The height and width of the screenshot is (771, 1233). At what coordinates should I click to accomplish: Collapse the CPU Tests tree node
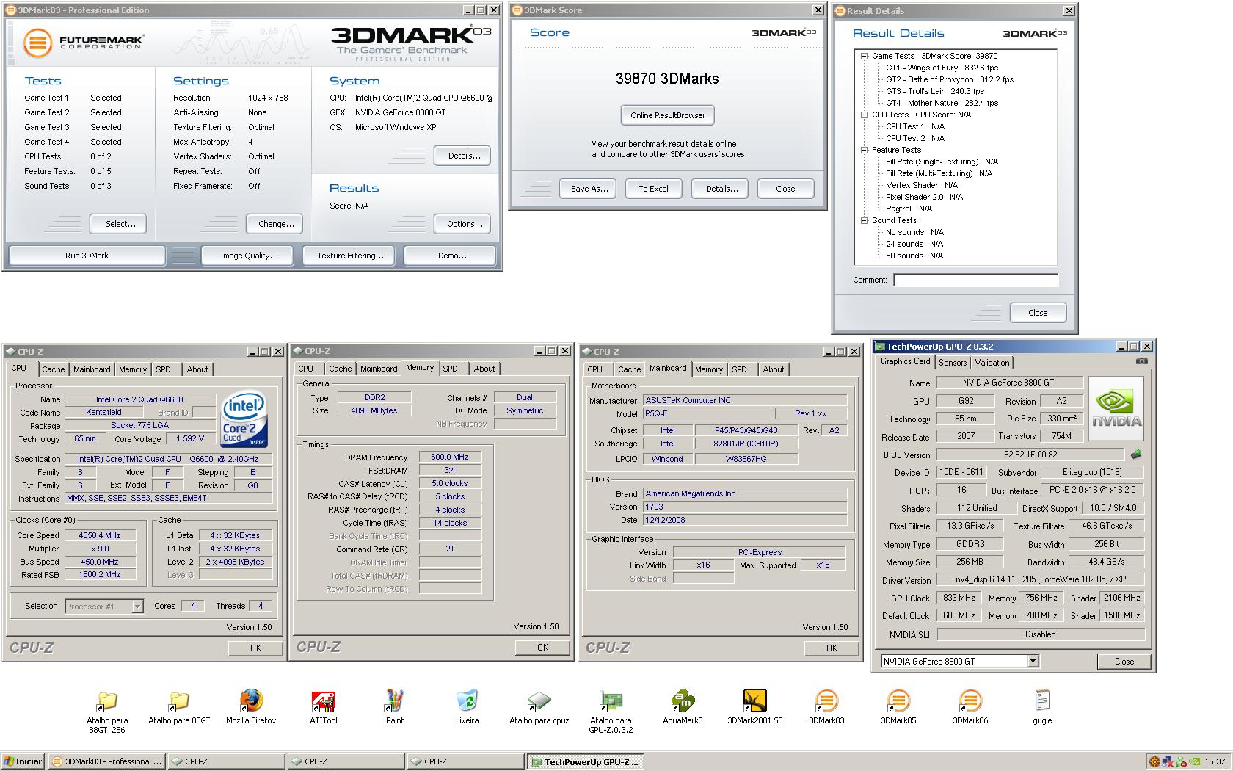(865, 115)
